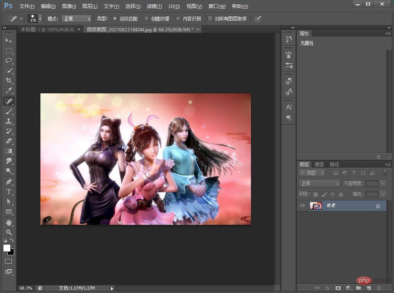
Task: Open the brush size picker dropdown
Action: [40, 19]
